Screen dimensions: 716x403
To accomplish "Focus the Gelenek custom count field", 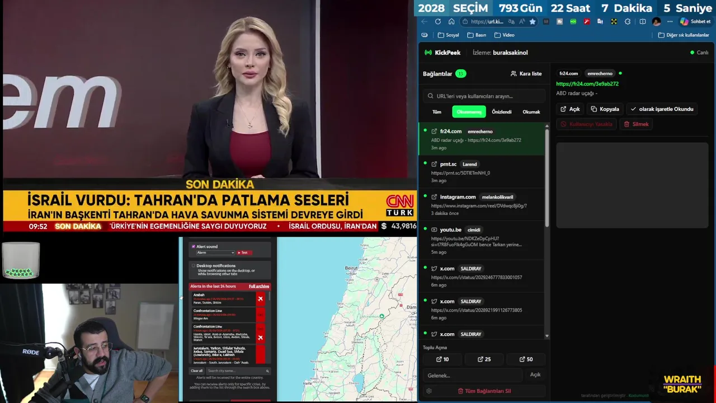I will [473, 375].
